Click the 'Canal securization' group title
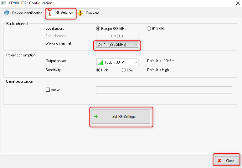The width and height of the screenshot is (242, 168). 19,81
